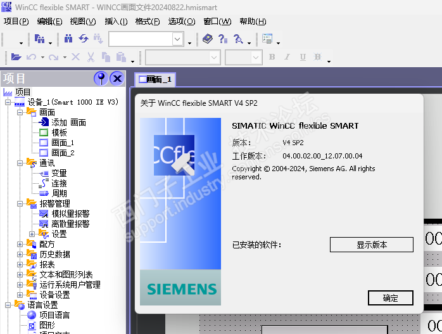Select 图形 under 语言设置
442x334 pixels.
click(x=47, y=326)
